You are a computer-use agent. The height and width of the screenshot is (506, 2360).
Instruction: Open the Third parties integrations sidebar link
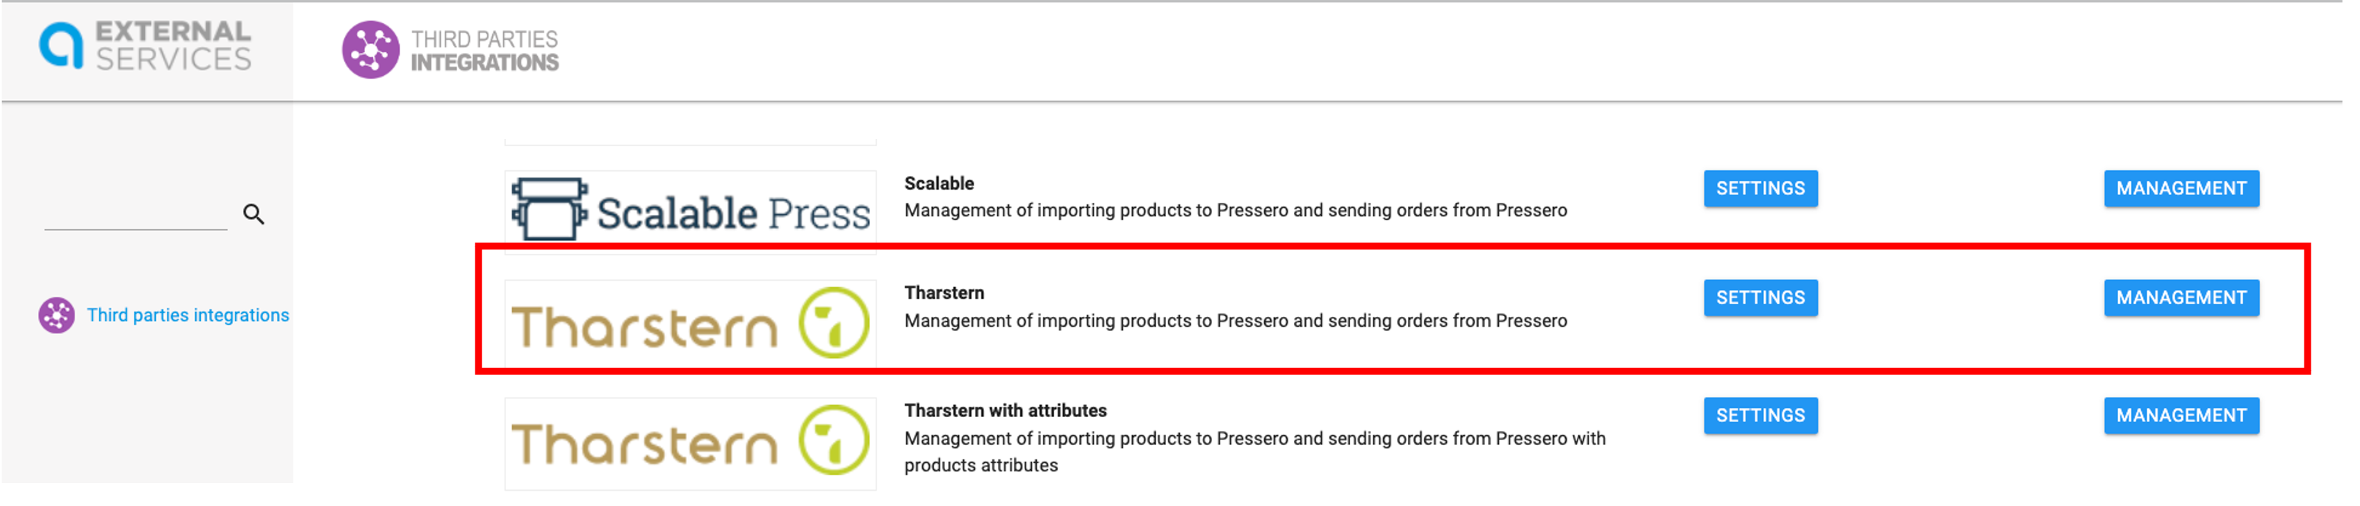[188, 316]
